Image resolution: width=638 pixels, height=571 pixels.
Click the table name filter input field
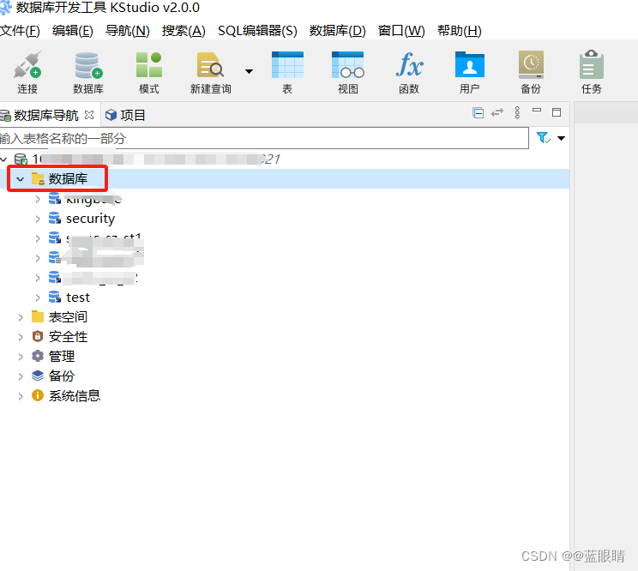[x=264, y=138]
